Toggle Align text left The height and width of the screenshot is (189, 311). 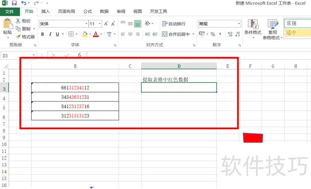123,34
